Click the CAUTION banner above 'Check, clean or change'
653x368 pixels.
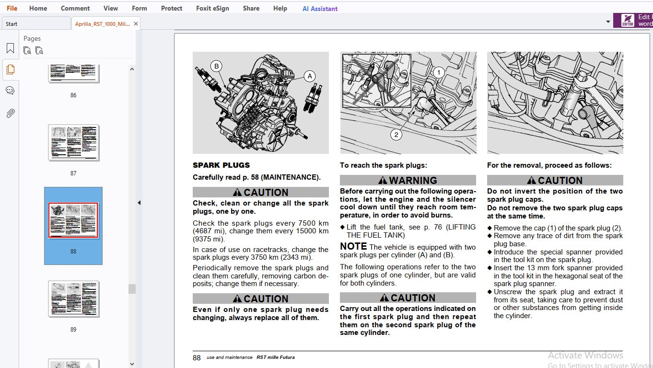tap(261, 192)
